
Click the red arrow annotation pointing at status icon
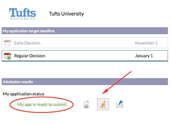[x=117, y=83]
